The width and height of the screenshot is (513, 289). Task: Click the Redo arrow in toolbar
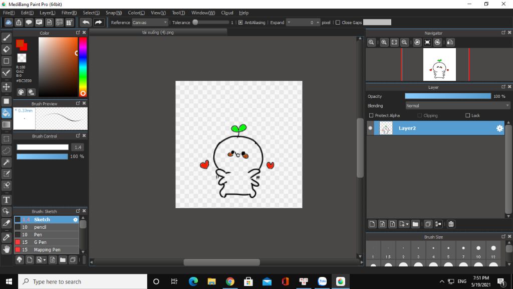[98, 22]
